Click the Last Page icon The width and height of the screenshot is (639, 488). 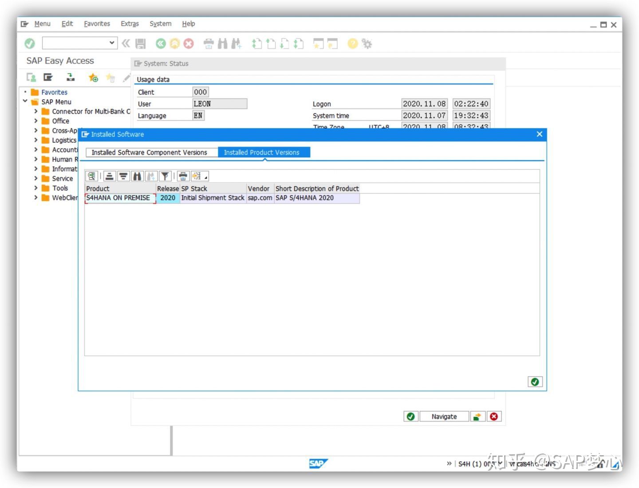(299, 43)
